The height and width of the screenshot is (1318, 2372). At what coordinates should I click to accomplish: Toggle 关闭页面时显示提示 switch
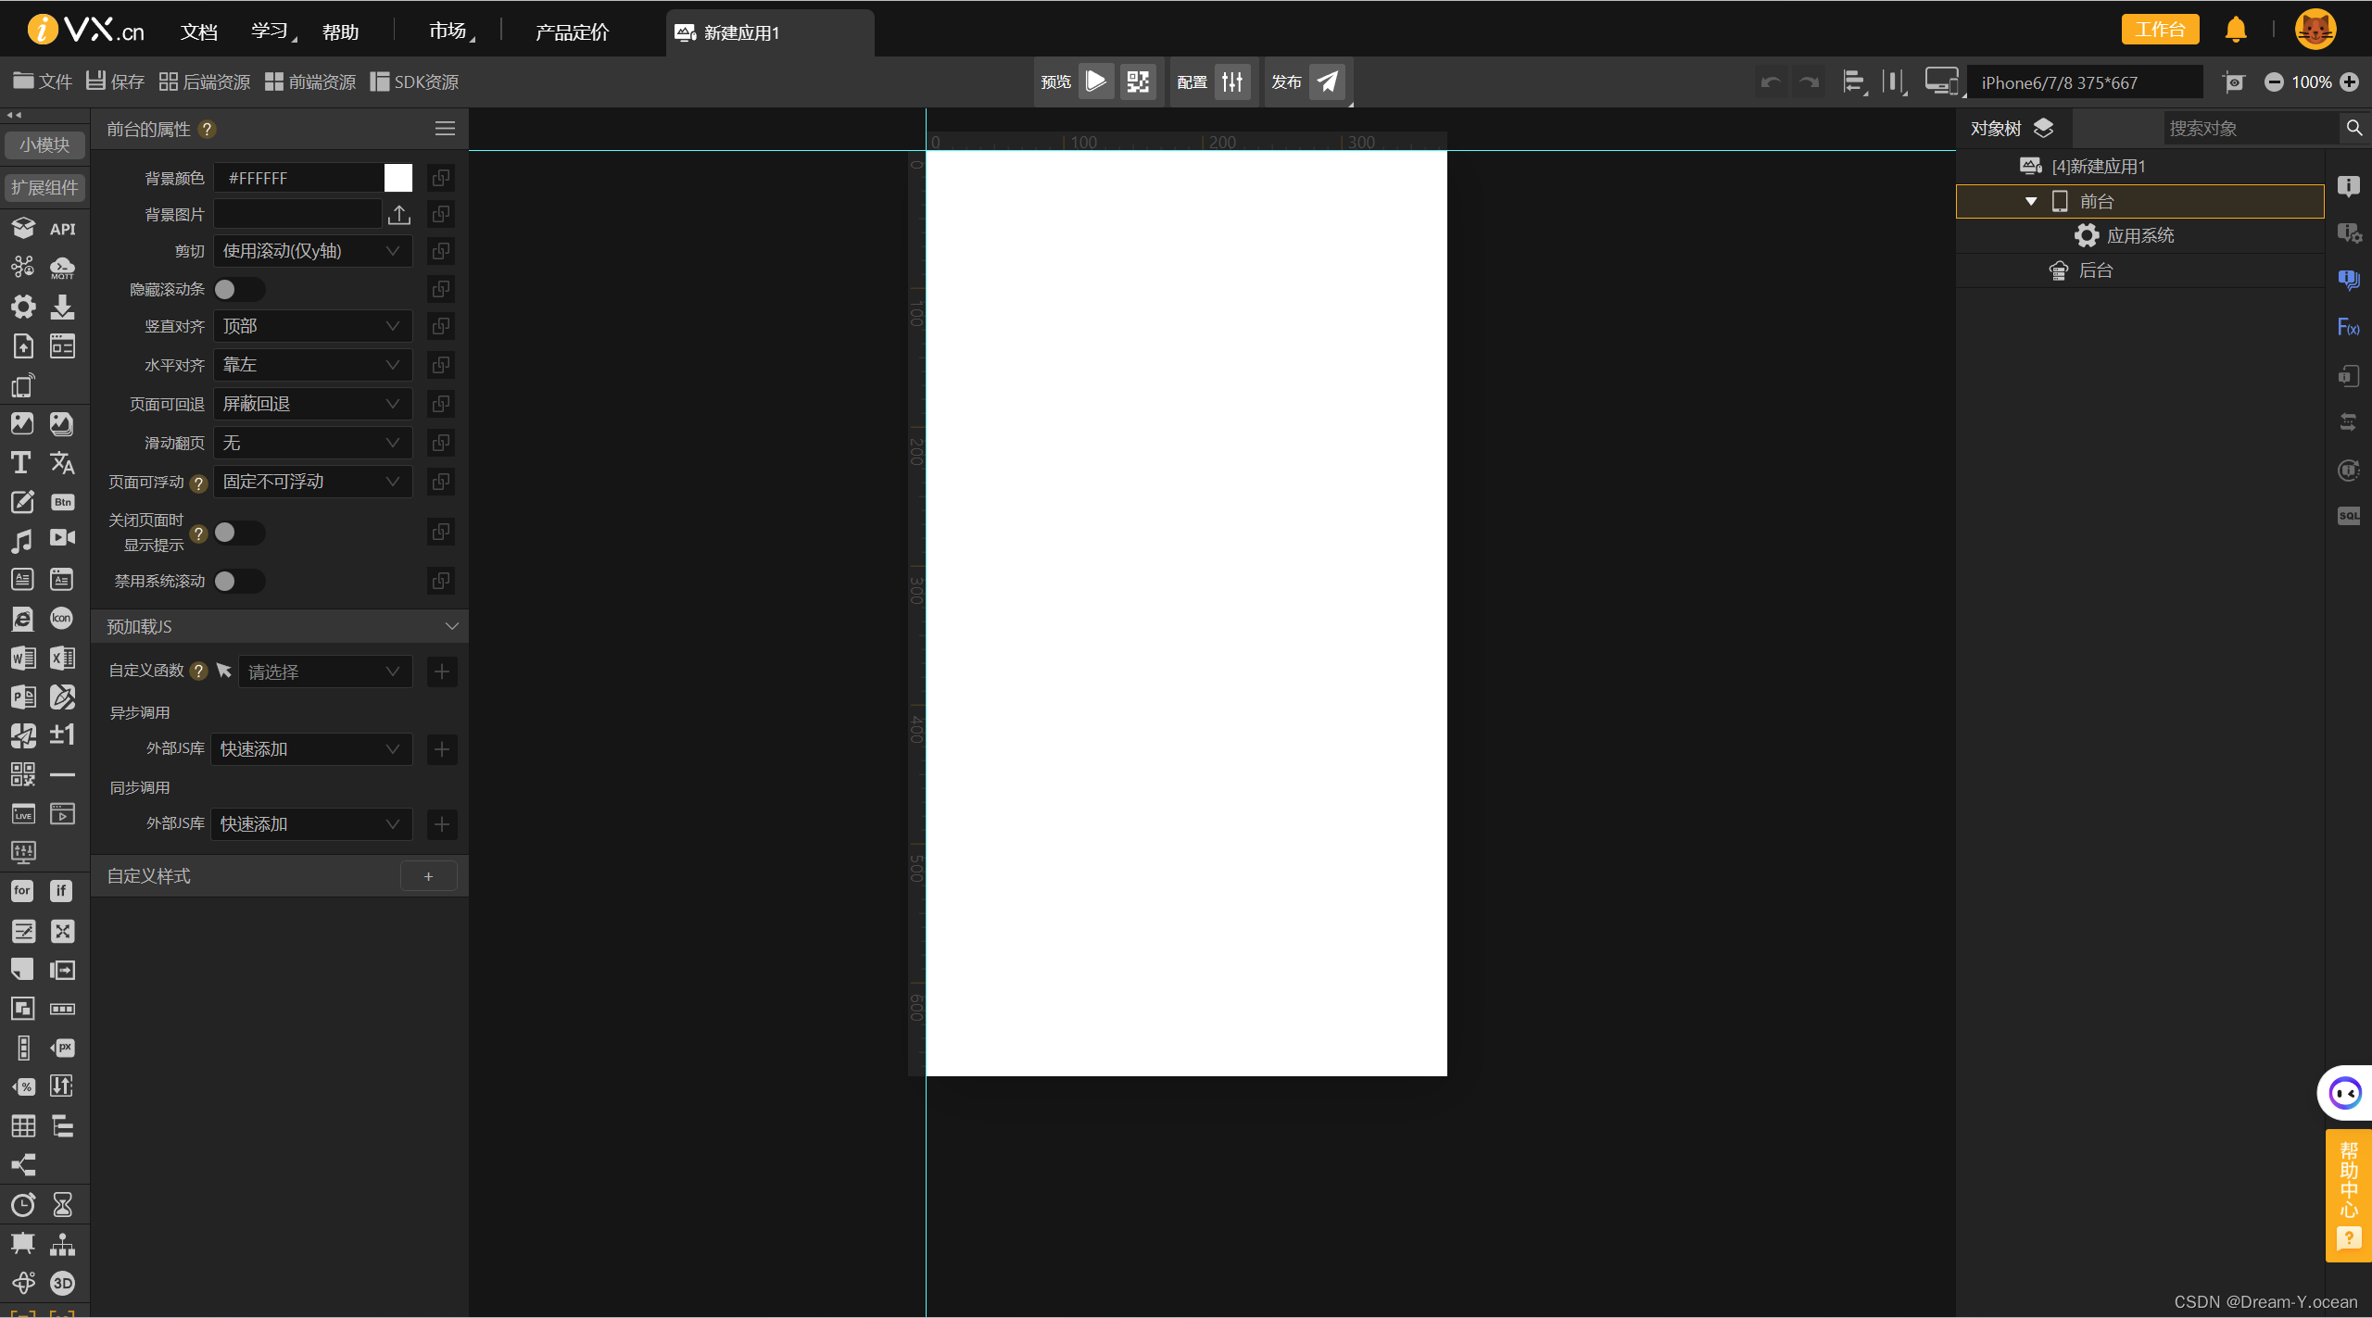pos(239,533)
